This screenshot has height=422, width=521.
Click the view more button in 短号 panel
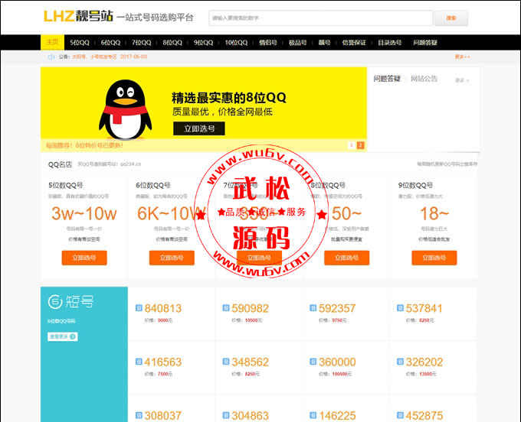click(x=63, y=336)
